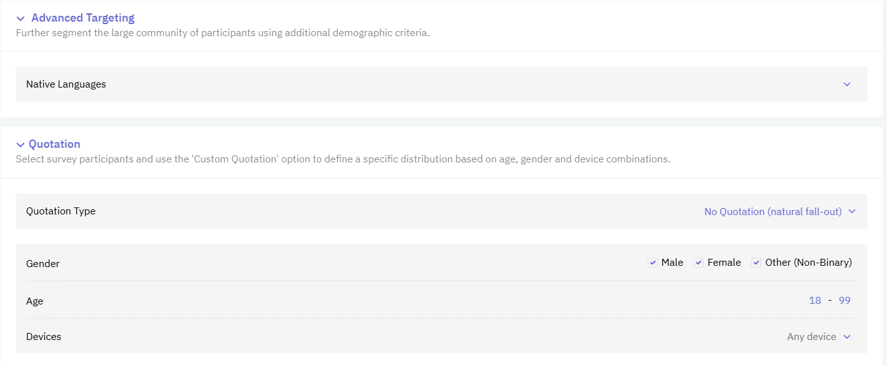Uncheck the Male gender checkbox

click(x=652, y=263)
